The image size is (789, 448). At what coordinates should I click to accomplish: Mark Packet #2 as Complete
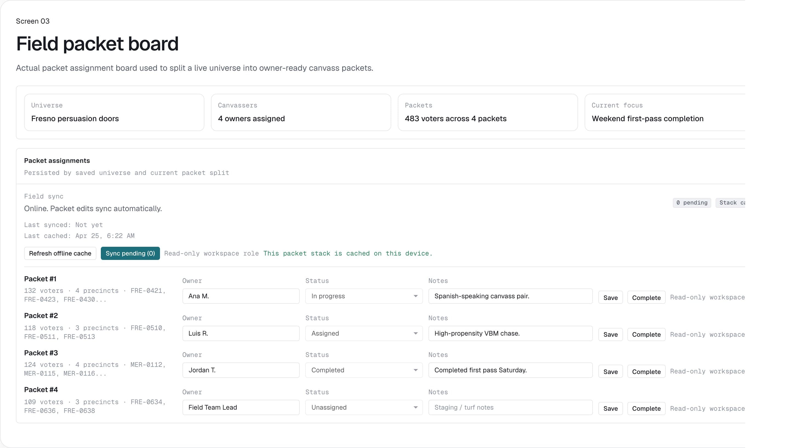(646, 334)
